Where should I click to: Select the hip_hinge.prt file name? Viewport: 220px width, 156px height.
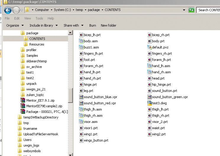click(161, 84)
